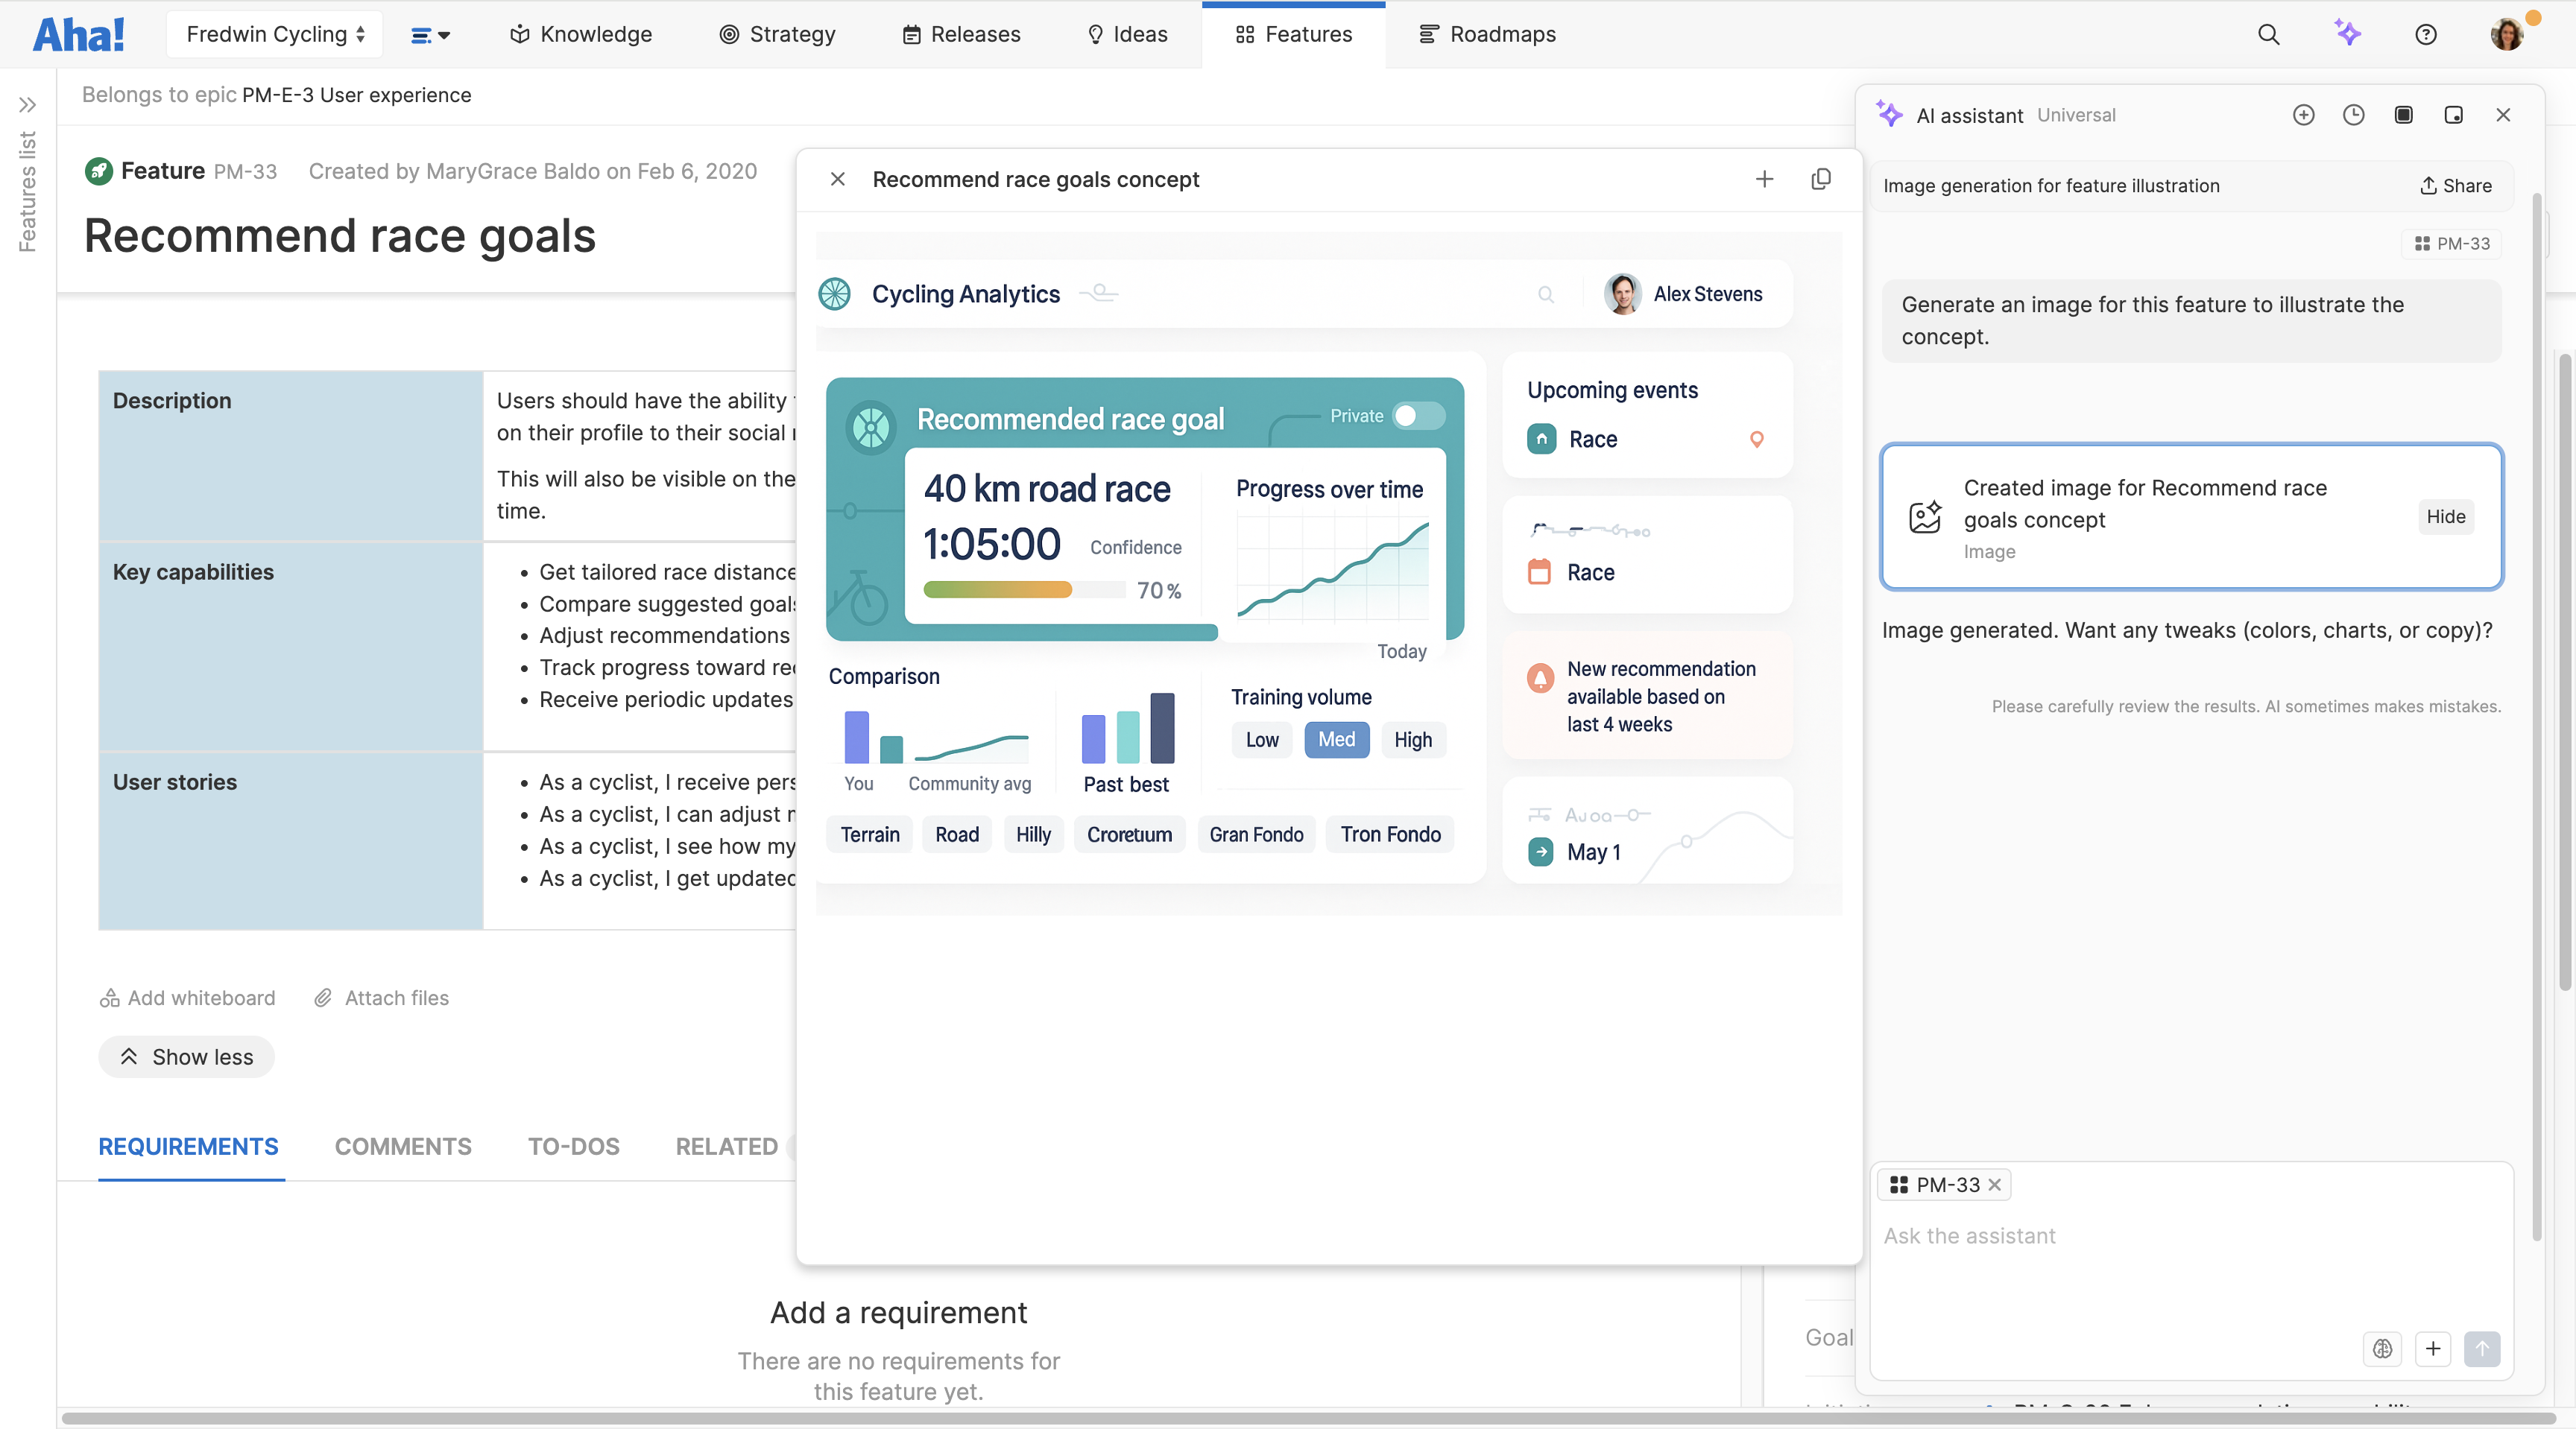Attach files to the feature
Viewport: 2576px width, 1429px height.
click(x=381, y=998)
